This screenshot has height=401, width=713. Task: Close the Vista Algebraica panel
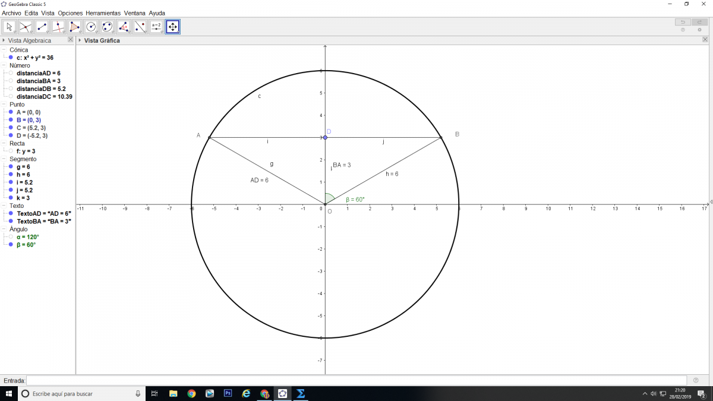click(71, 40)
